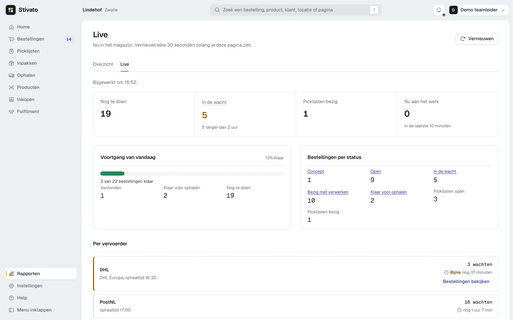Click the '3 van 22 bestellingen klaar' text
513x320 pixels.
click(127, 181)
